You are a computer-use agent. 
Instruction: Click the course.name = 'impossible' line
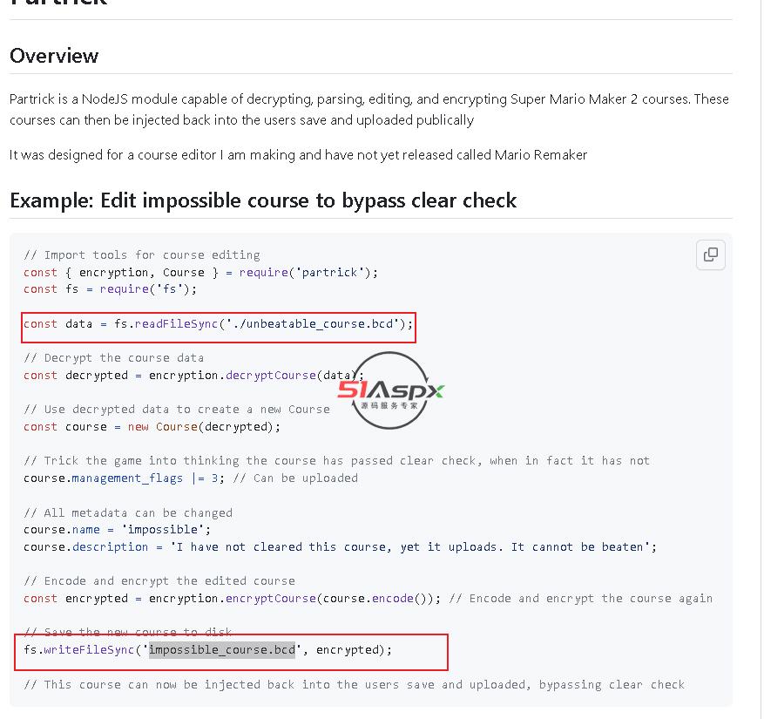117,529
